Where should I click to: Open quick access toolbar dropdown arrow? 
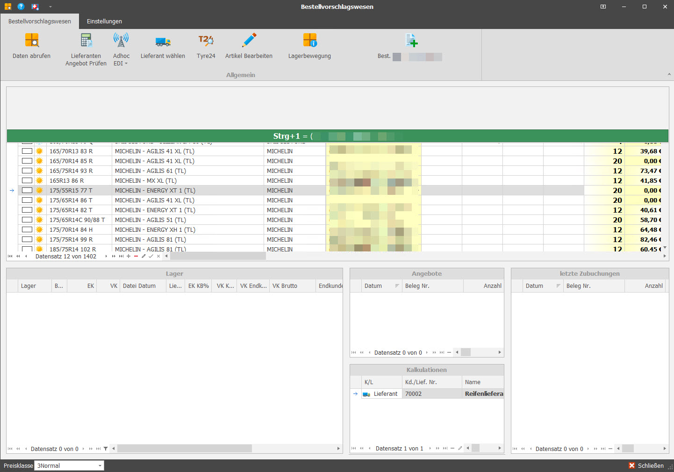[50, 7]
